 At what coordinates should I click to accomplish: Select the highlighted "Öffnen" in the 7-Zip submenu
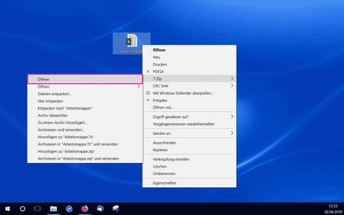(85, 79)
